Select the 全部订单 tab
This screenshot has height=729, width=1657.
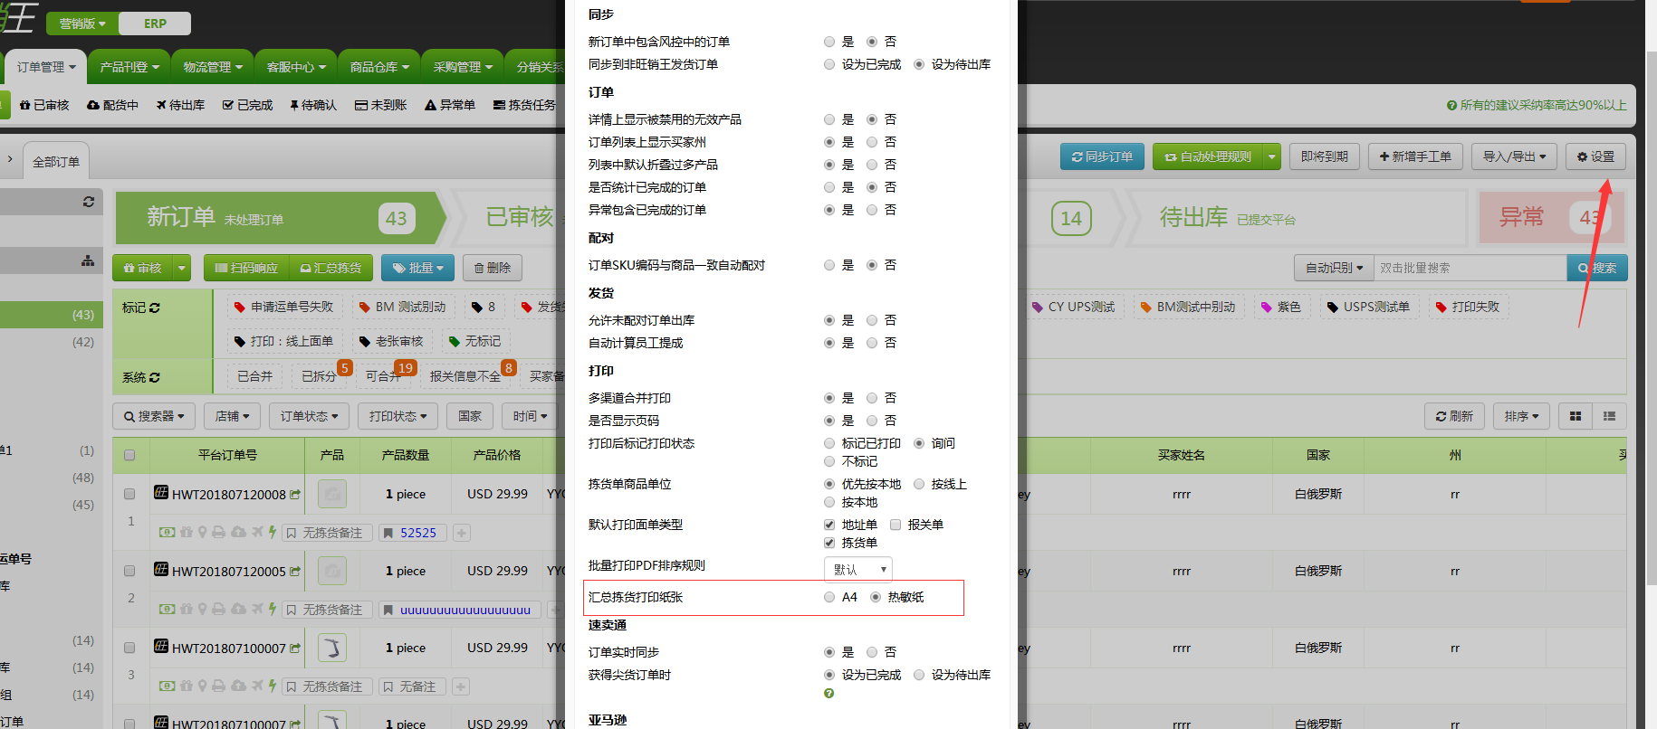tap(56, 162)
